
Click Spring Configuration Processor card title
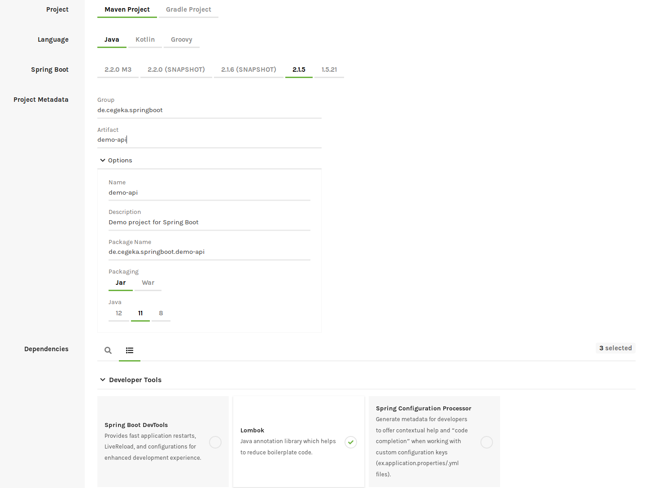point(423,408)
